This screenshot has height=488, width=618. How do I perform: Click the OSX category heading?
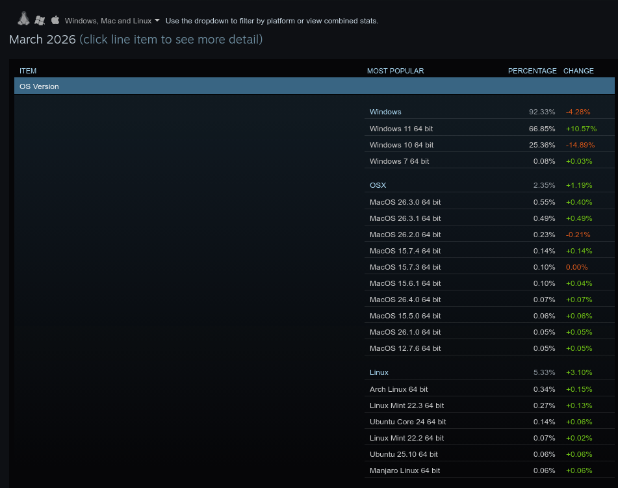pos(378,185)
